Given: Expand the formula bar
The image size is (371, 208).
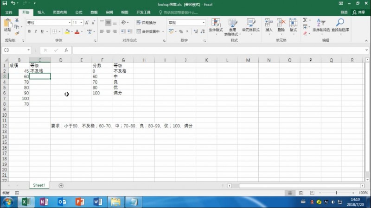Looking at the screenshot, I should pos(366,50).
